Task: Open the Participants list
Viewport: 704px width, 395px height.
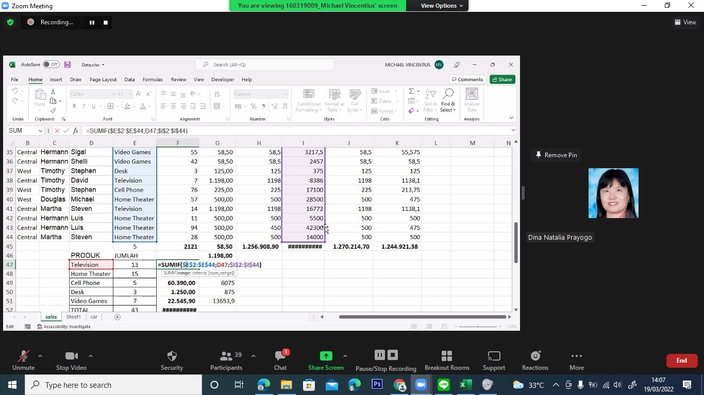Action: (x=226, y=356)
